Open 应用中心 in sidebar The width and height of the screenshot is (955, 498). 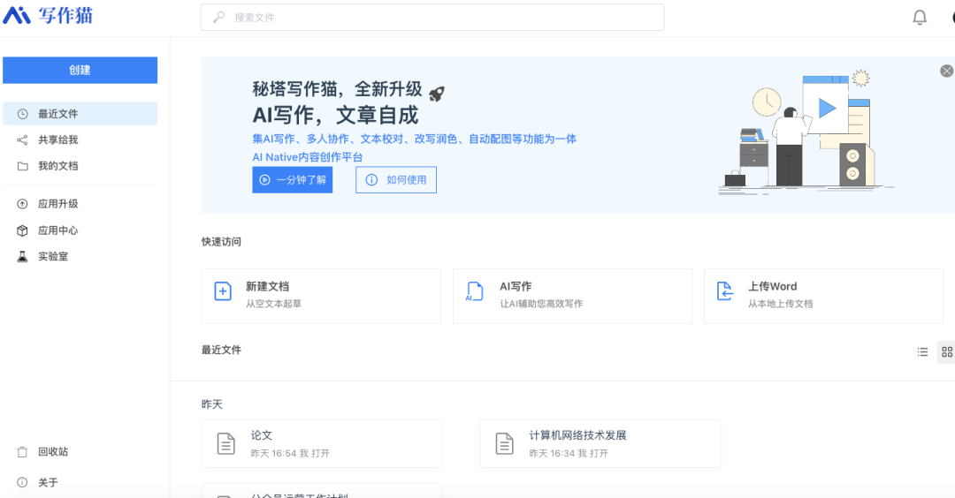pos(80,230)
